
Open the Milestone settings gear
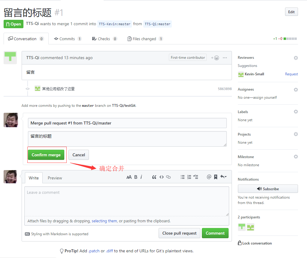pos(296,157)
